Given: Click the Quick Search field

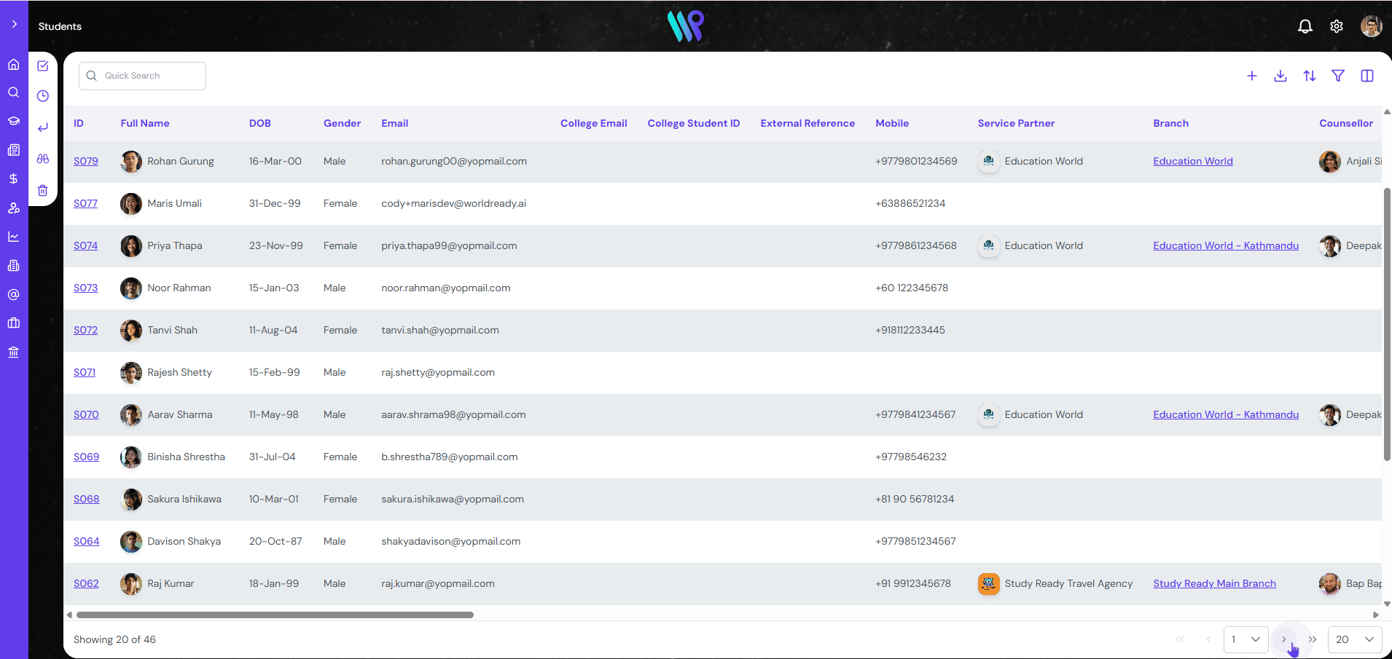Looking at the screenshot, I should [x=142, y=76].
